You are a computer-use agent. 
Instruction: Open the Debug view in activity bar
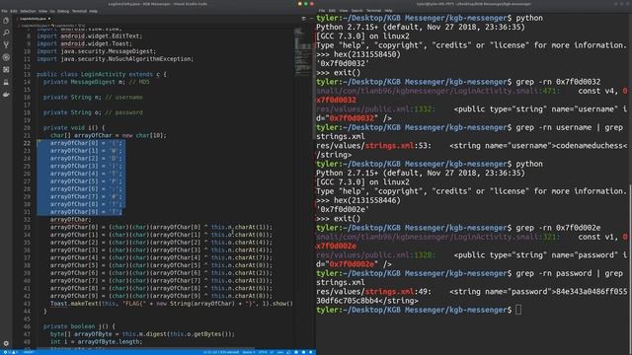tap(6, 57)
